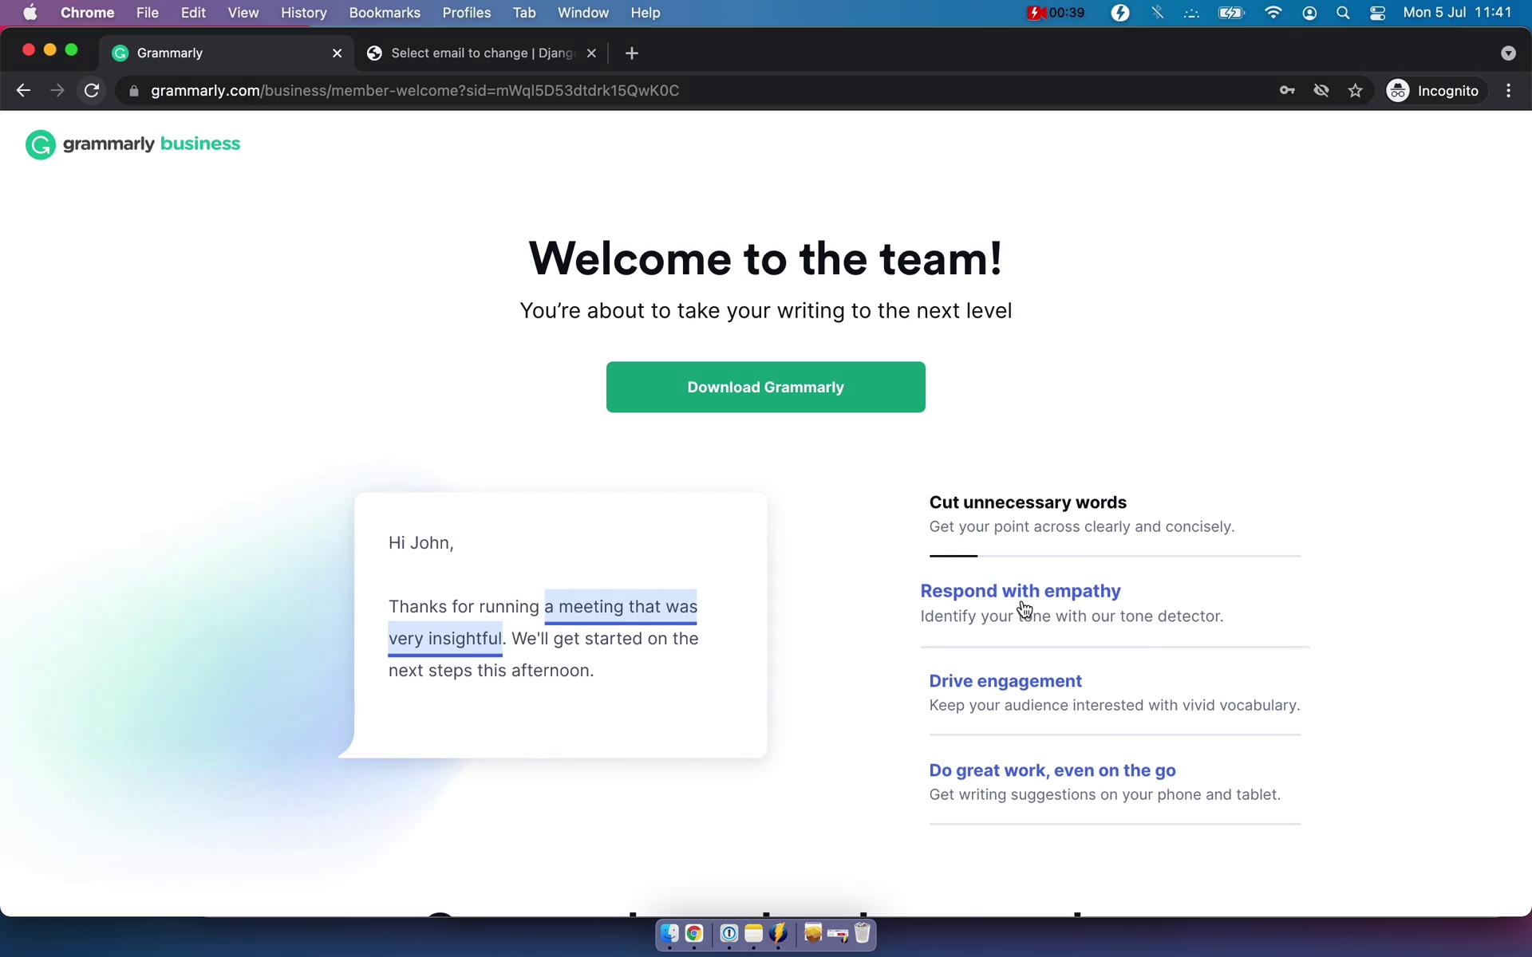
Task: Click the red recording timer icon in menu bar
Action: [1055, 13]
